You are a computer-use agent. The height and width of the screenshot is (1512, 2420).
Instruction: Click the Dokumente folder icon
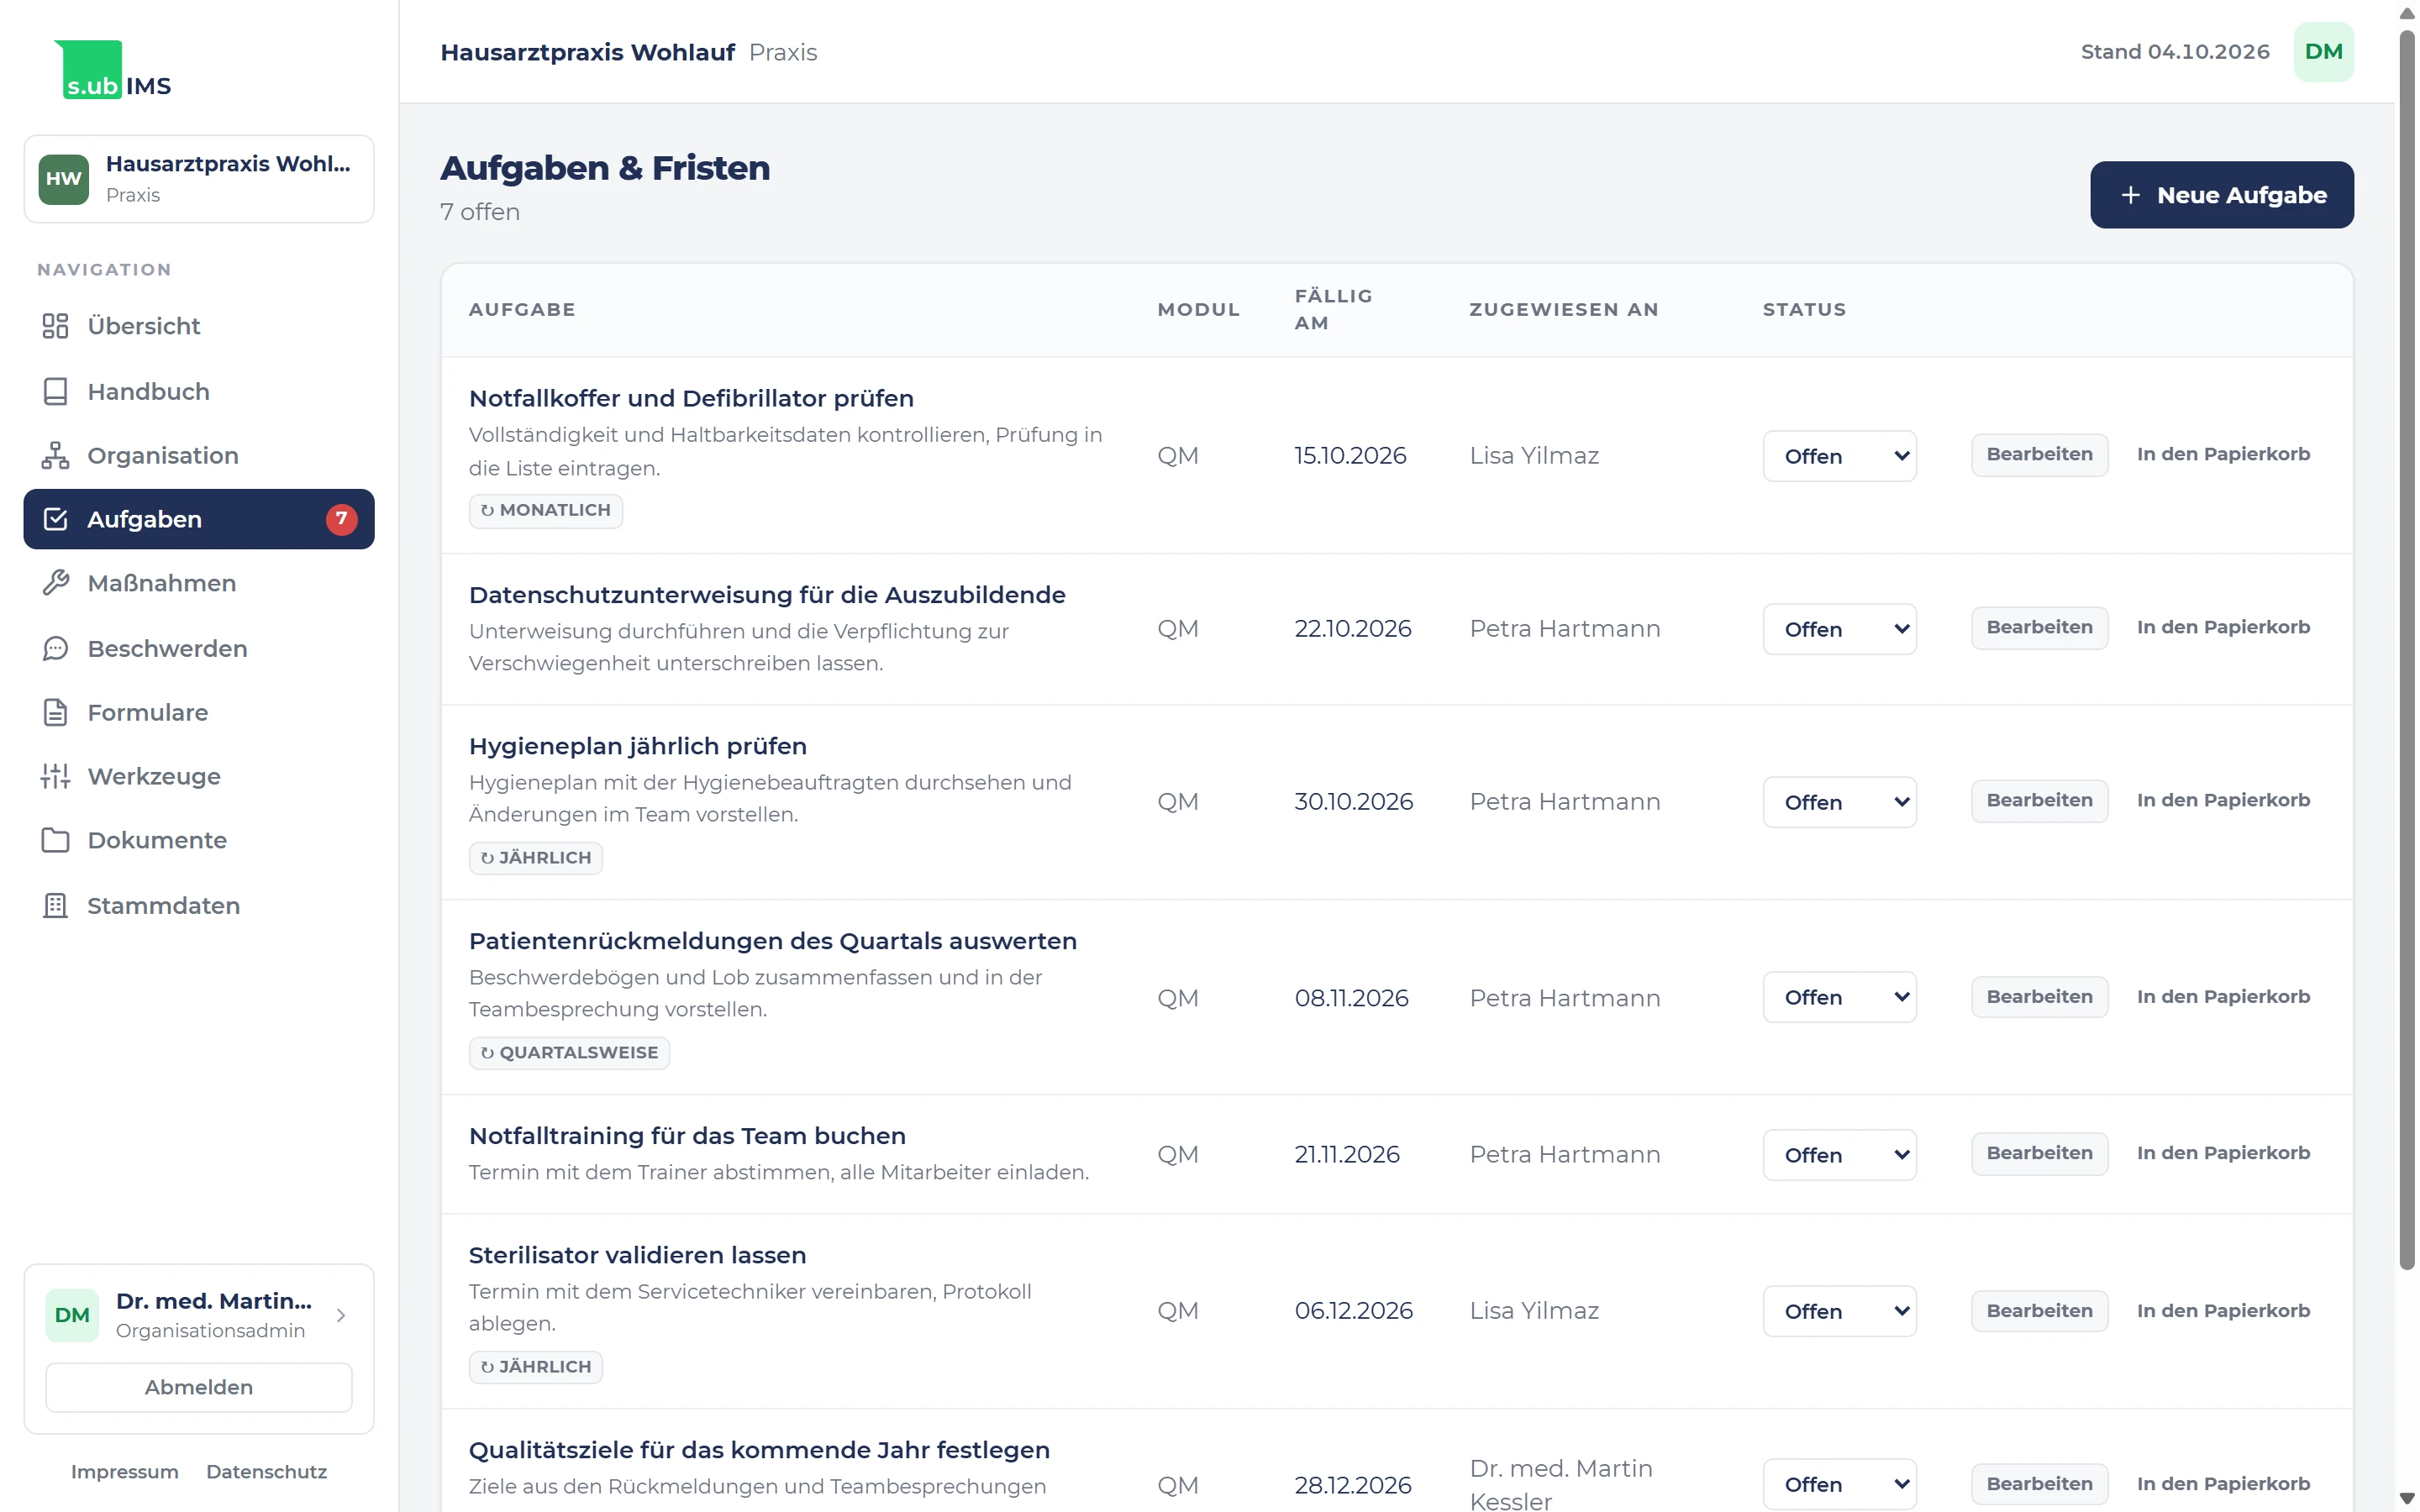coord(55,840)
